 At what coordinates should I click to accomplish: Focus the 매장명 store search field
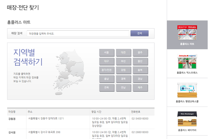coord(78,34)
